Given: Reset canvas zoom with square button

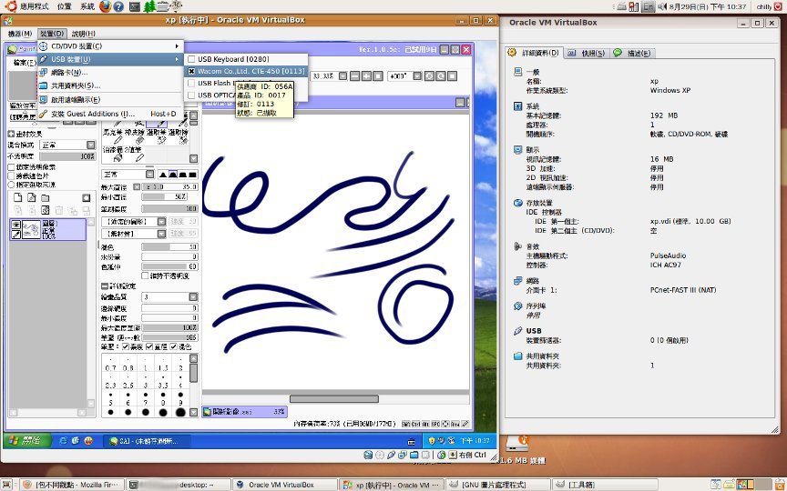Looking at the screenshot, I should point(378,76).
